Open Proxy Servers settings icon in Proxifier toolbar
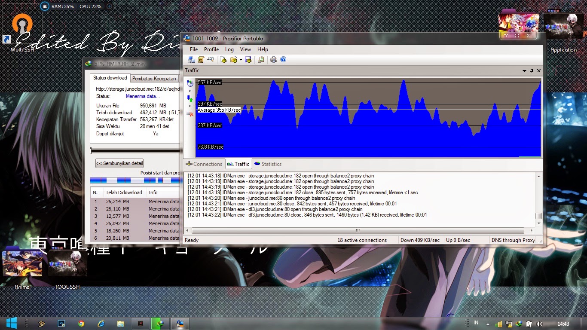This screenshot has height=330, width=587. tap(192, 60)
